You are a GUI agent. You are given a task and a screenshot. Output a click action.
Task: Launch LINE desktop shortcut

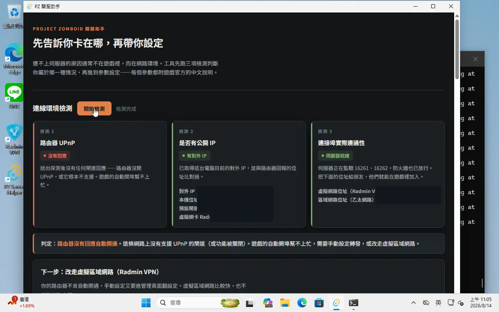pyautogui.click(x=14, y=96)
